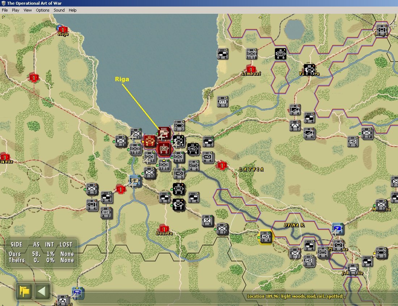398x306 pixels.
Task: Select the SEC unit 4-7
Action: pos(106,213)
